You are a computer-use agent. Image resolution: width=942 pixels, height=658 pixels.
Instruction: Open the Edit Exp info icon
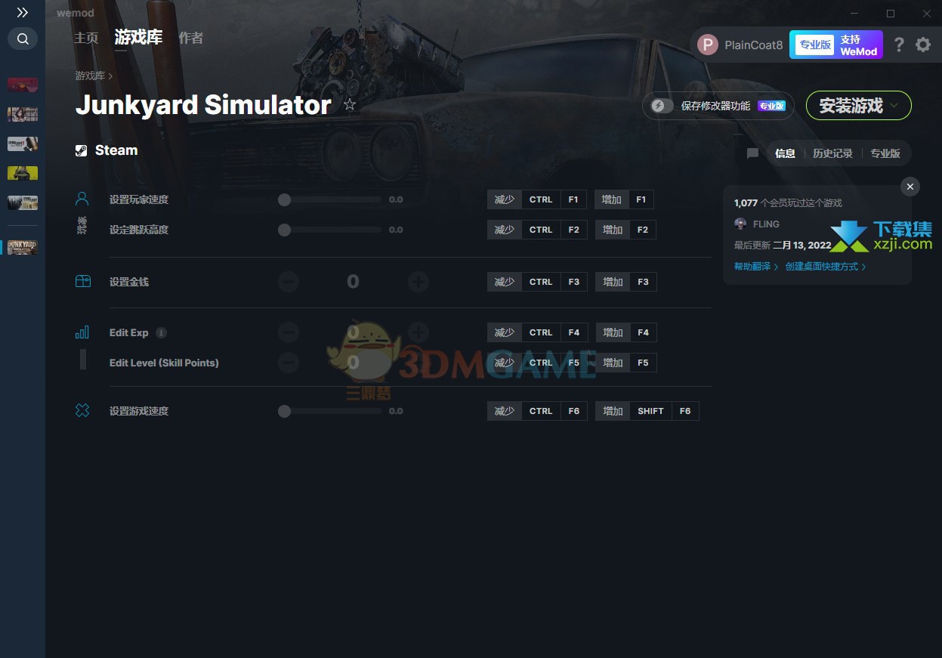pyautogui.click(x=161, y=333)
